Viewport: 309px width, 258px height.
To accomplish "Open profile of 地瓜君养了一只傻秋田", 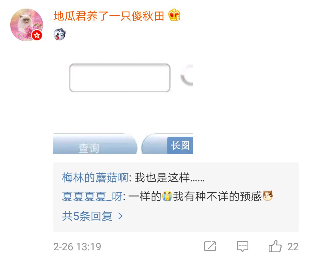I will 109,16.
